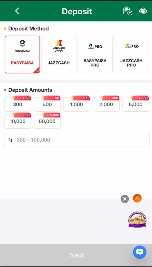Choose the 300 deposit amount
The image size is (152, 267).
coord(18,104)
